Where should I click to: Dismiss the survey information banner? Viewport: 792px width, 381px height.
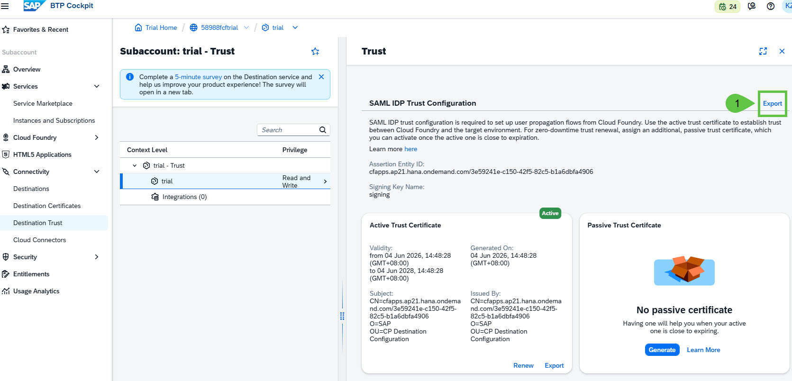[321, 77]
